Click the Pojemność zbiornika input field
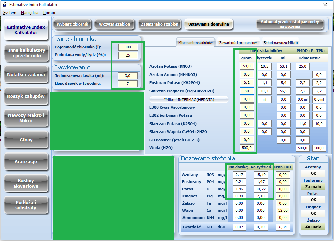Viewport: 334px width, 241px height. 128,47
